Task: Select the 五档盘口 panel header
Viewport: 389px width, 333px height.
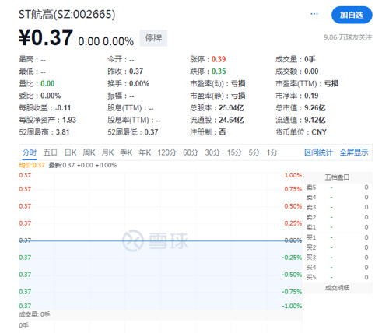Action: pos(337,177)
